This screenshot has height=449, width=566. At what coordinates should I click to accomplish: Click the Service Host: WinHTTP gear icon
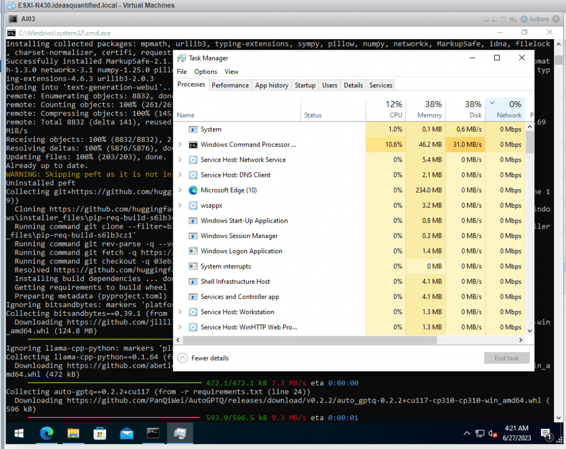point(193,327)
